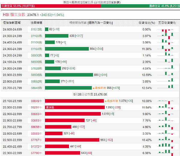Viewport: 180px width, 156px height.
Task: Click the green 熊證街貨 45.0% bar segment
Action: pos(140,6)
